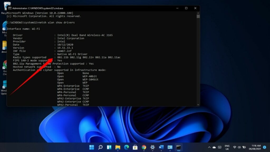This screenshot has width=270, height=152.
Task: Open Microsoft Word from the taskbar
Action: tap(161, 147)
